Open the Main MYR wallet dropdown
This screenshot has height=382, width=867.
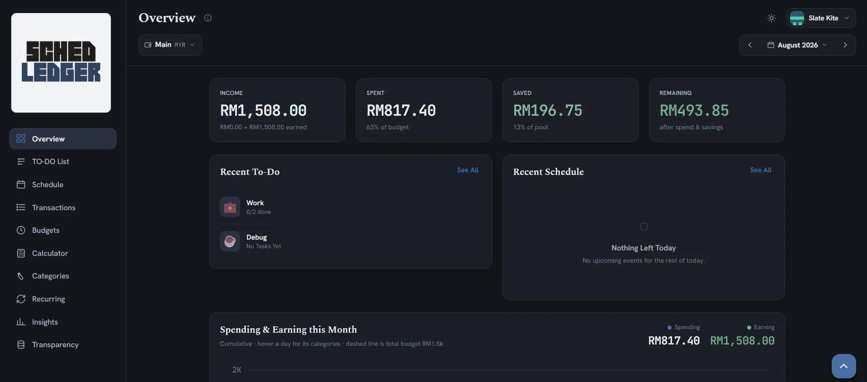[x=170, y=45]
